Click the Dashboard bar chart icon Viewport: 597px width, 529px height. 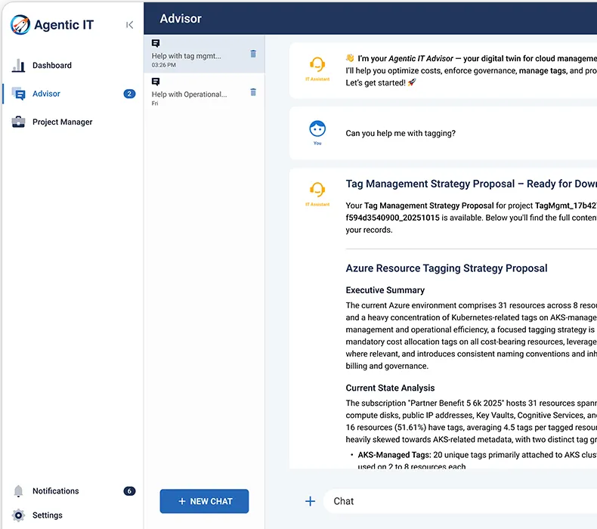pos(18,66)
